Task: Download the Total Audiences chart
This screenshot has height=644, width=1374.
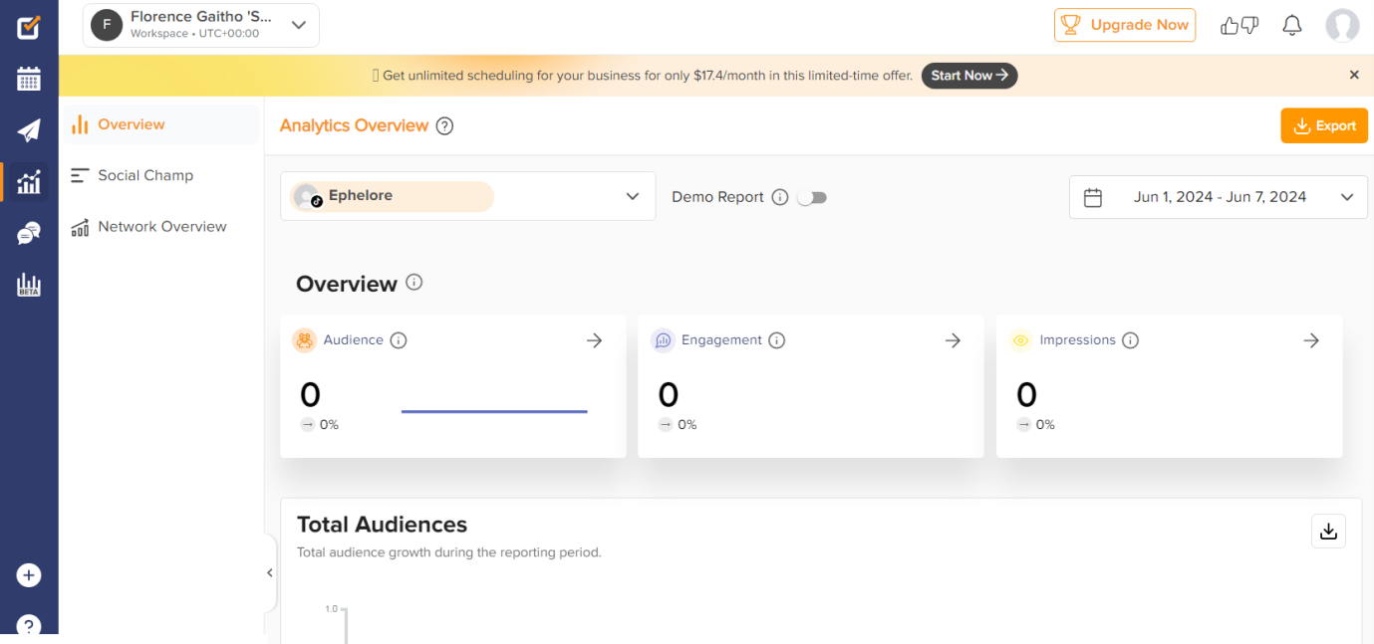Action: (x=1328, y=531)
